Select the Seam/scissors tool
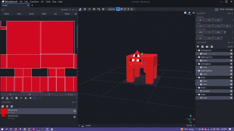Viewport: 234px width, 131px height. click(103, 9)
